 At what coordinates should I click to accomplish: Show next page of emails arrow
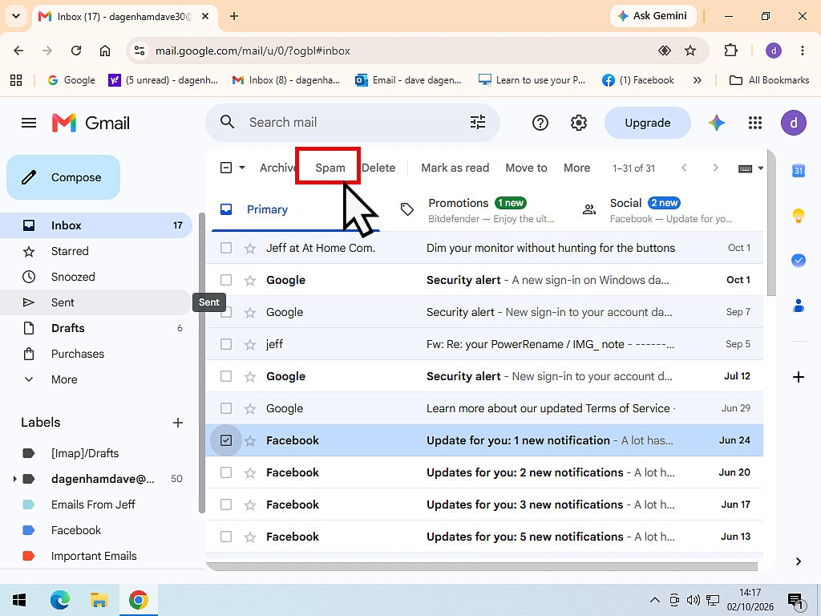click(x=715, y=168)
